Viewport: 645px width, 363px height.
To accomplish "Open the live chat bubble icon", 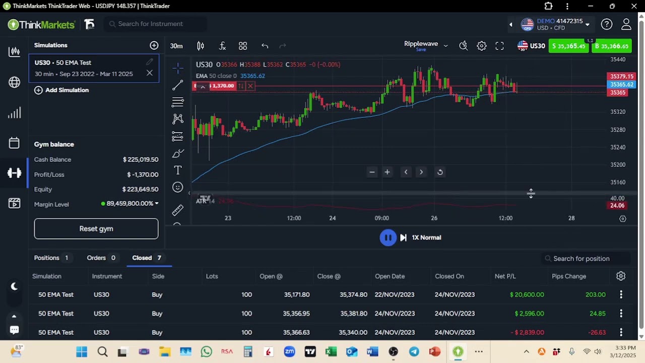I will (14, 330).
